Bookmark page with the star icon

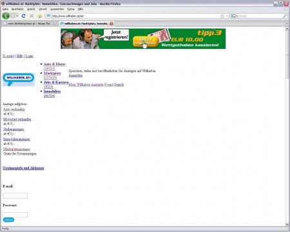[222, 16]
